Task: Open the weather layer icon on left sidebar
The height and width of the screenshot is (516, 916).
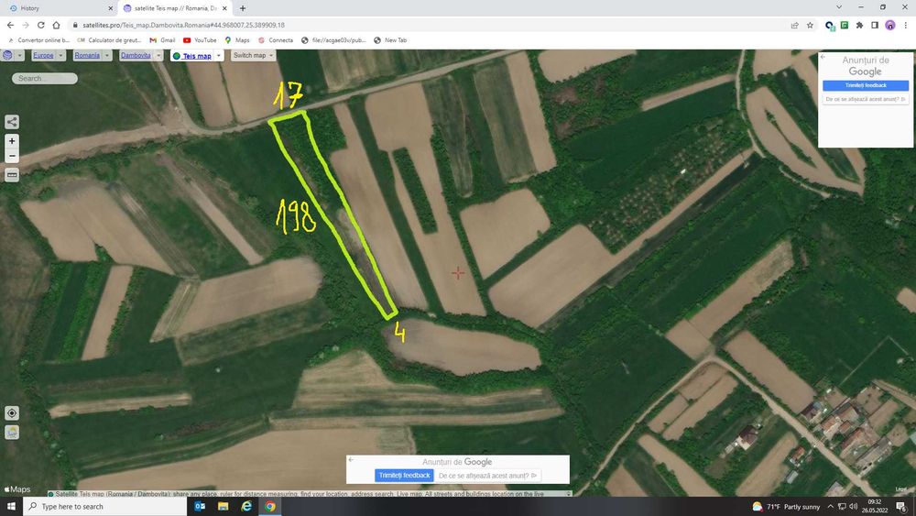Action: pyautogui.click(x=12, y=433)
